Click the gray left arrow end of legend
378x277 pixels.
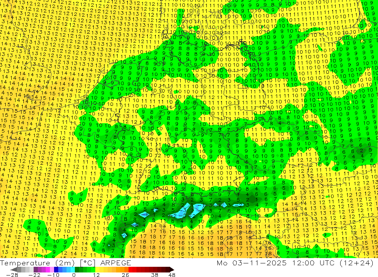click(14, 269)
